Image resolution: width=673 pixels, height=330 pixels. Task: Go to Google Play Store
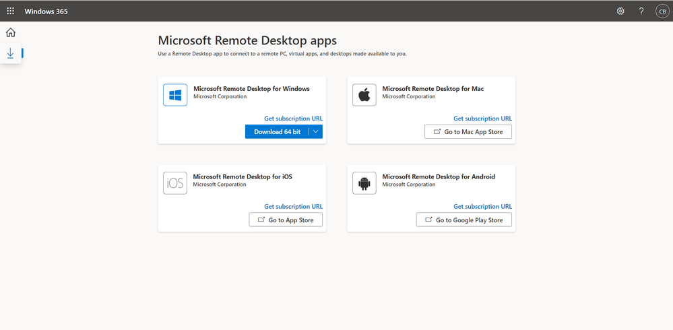463,220
